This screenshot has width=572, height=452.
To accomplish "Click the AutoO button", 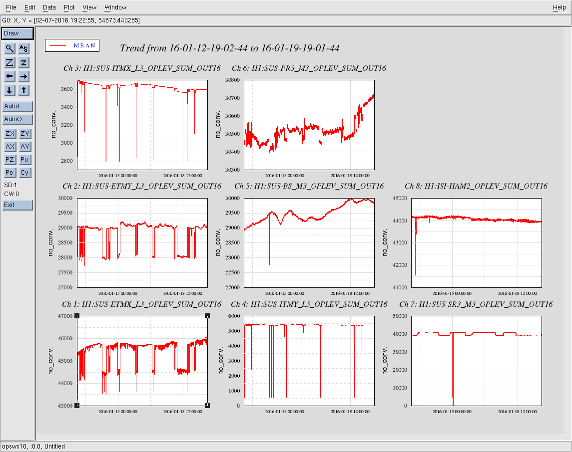I will pyautogui.click(x=17, y=119).
